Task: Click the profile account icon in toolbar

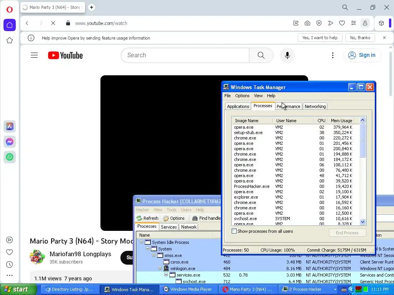Action: click(x=365, y=23)
